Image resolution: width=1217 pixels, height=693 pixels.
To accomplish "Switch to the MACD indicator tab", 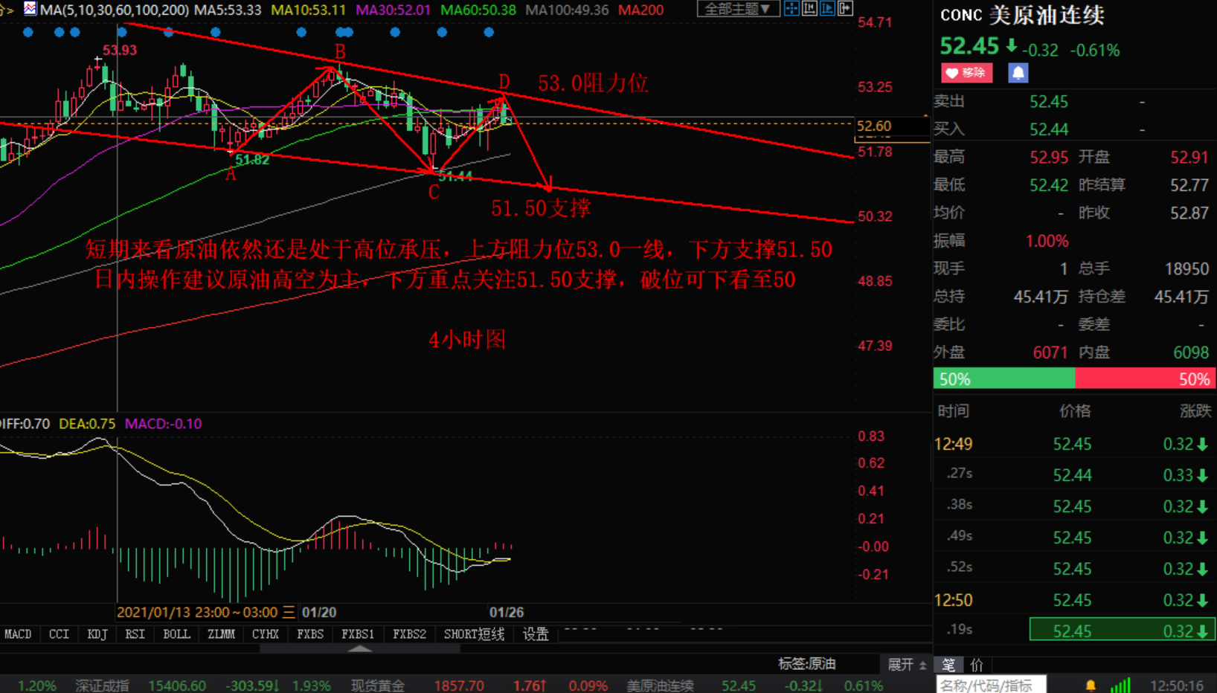I will pos(18,634).
